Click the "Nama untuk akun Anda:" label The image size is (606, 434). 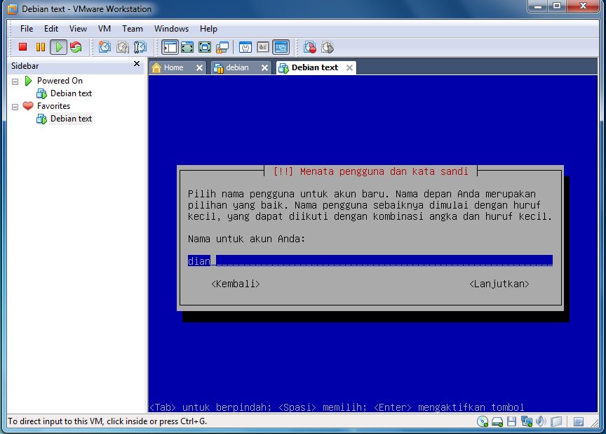[246, 239]
